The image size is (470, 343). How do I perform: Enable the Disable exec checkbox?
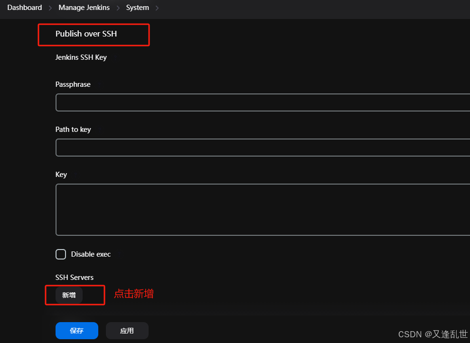(61, 254)
